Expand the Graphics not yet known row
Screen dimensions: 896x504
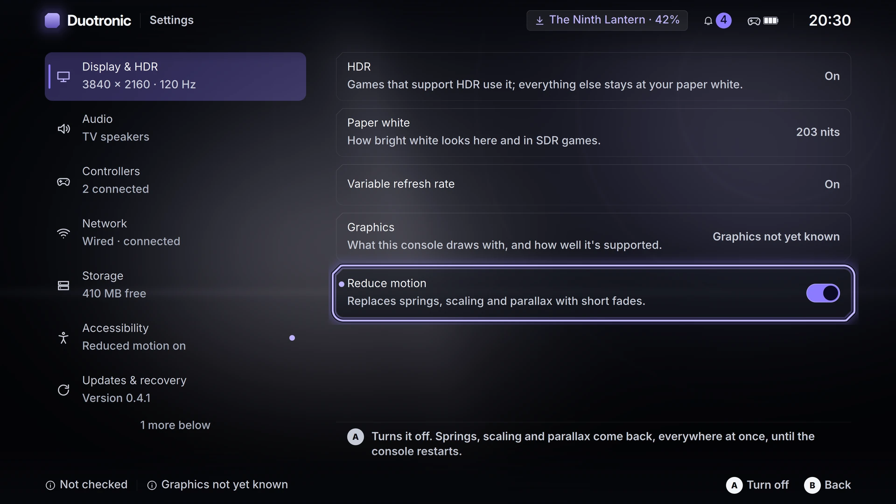593,237
